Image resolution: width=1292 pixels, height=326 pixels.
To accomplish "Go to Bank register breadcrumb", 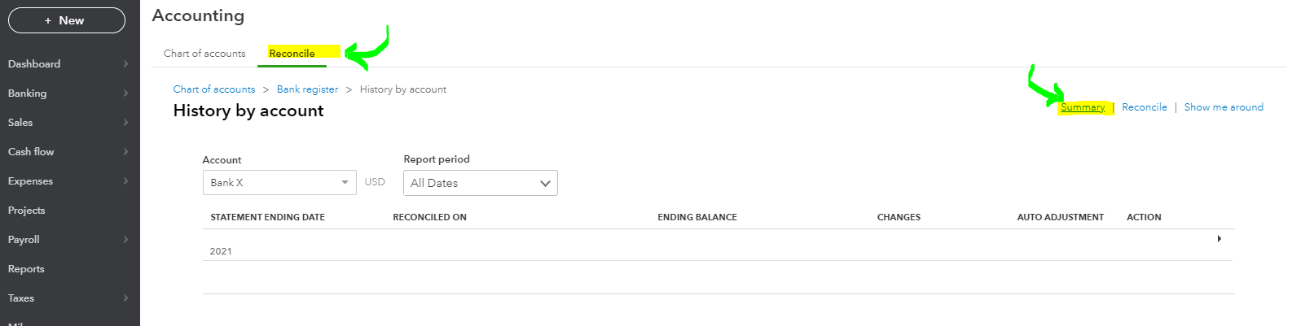I will [307, 89].
